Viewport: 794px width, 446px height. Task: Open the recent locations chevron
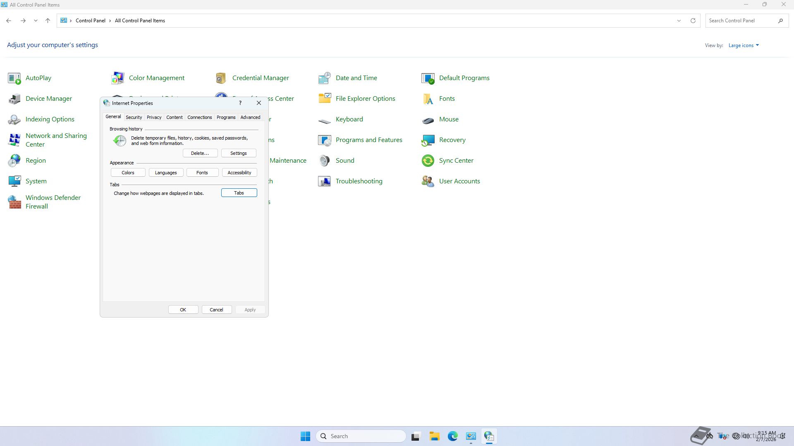(36, 21)
